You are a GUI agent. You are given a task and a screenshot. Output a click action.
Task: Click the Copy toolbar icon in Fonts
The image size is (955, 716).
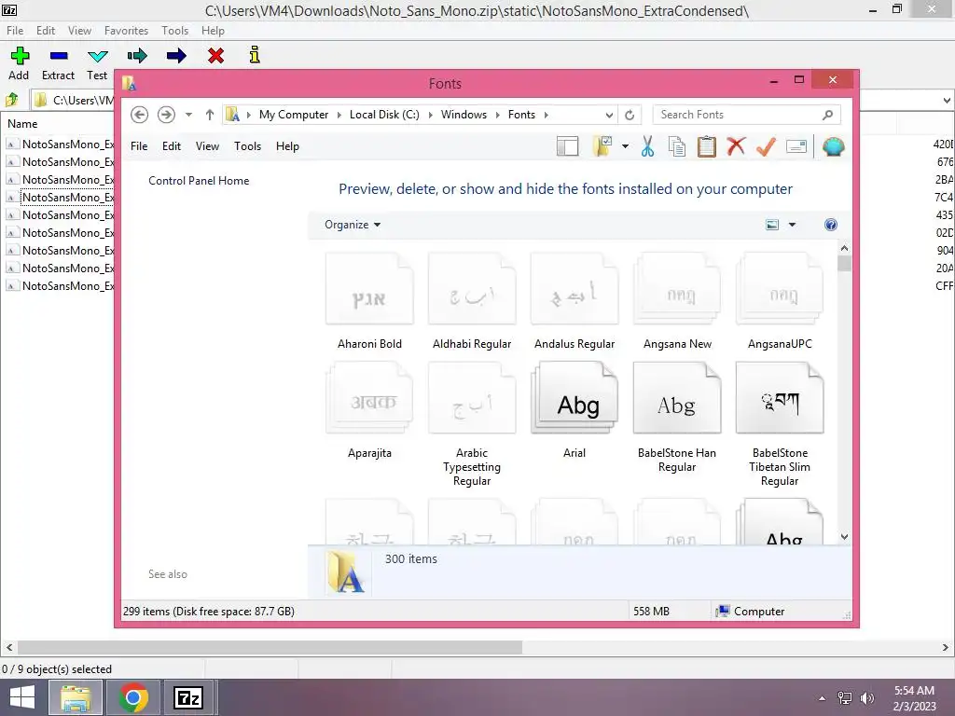[677, 146]
